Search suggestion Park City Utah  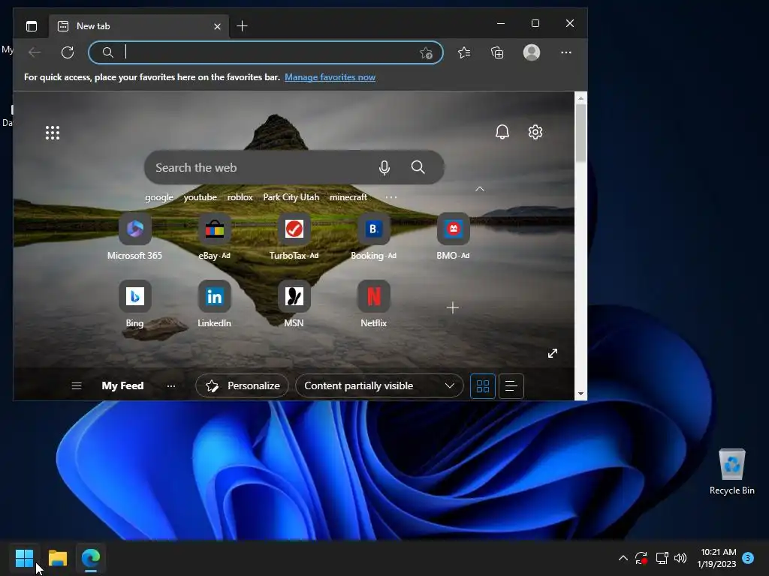pyautogui.click(x=291, y=197)
